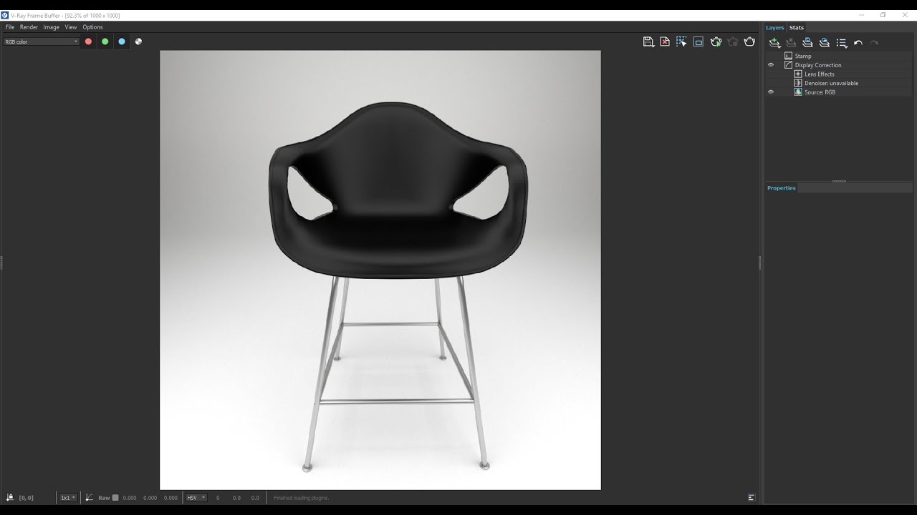The width and height of the screenshot is (917, 515).
Task: Open the Quick actions list icon
Action: 842,43
